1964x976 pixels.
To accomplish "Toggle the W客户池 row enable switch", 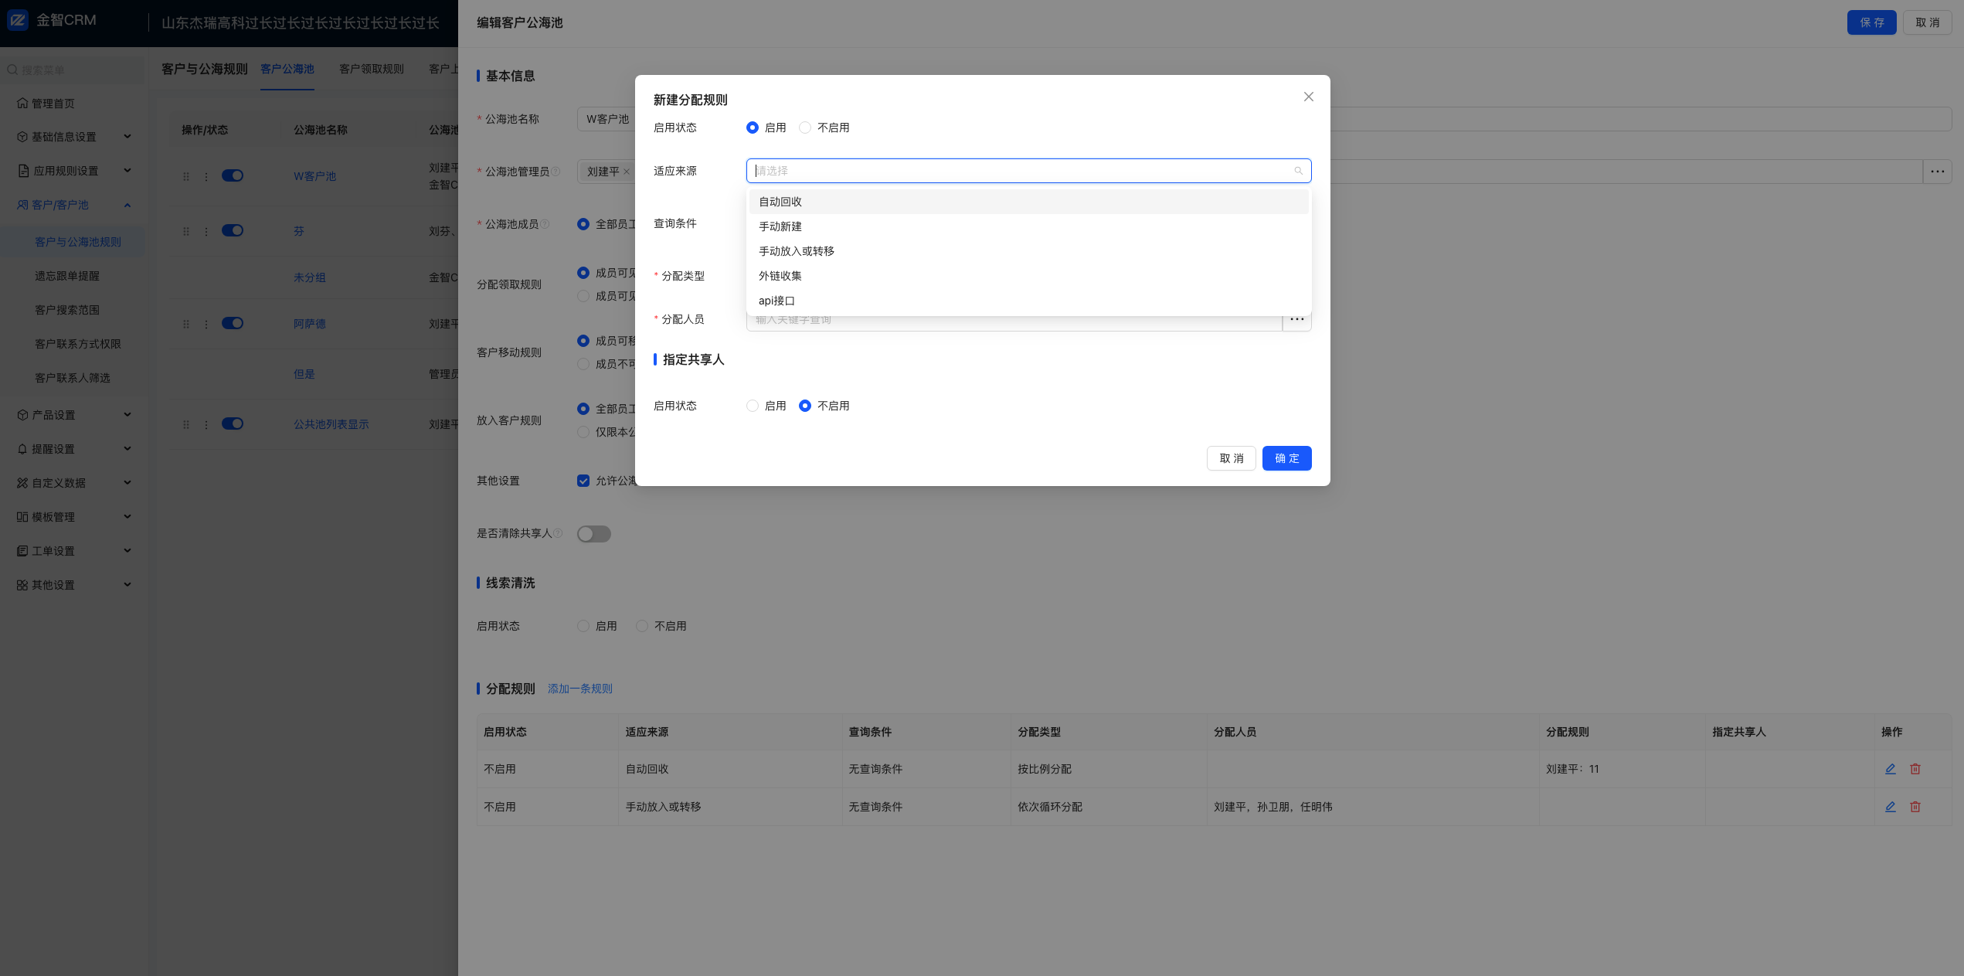I will (233, 175).
